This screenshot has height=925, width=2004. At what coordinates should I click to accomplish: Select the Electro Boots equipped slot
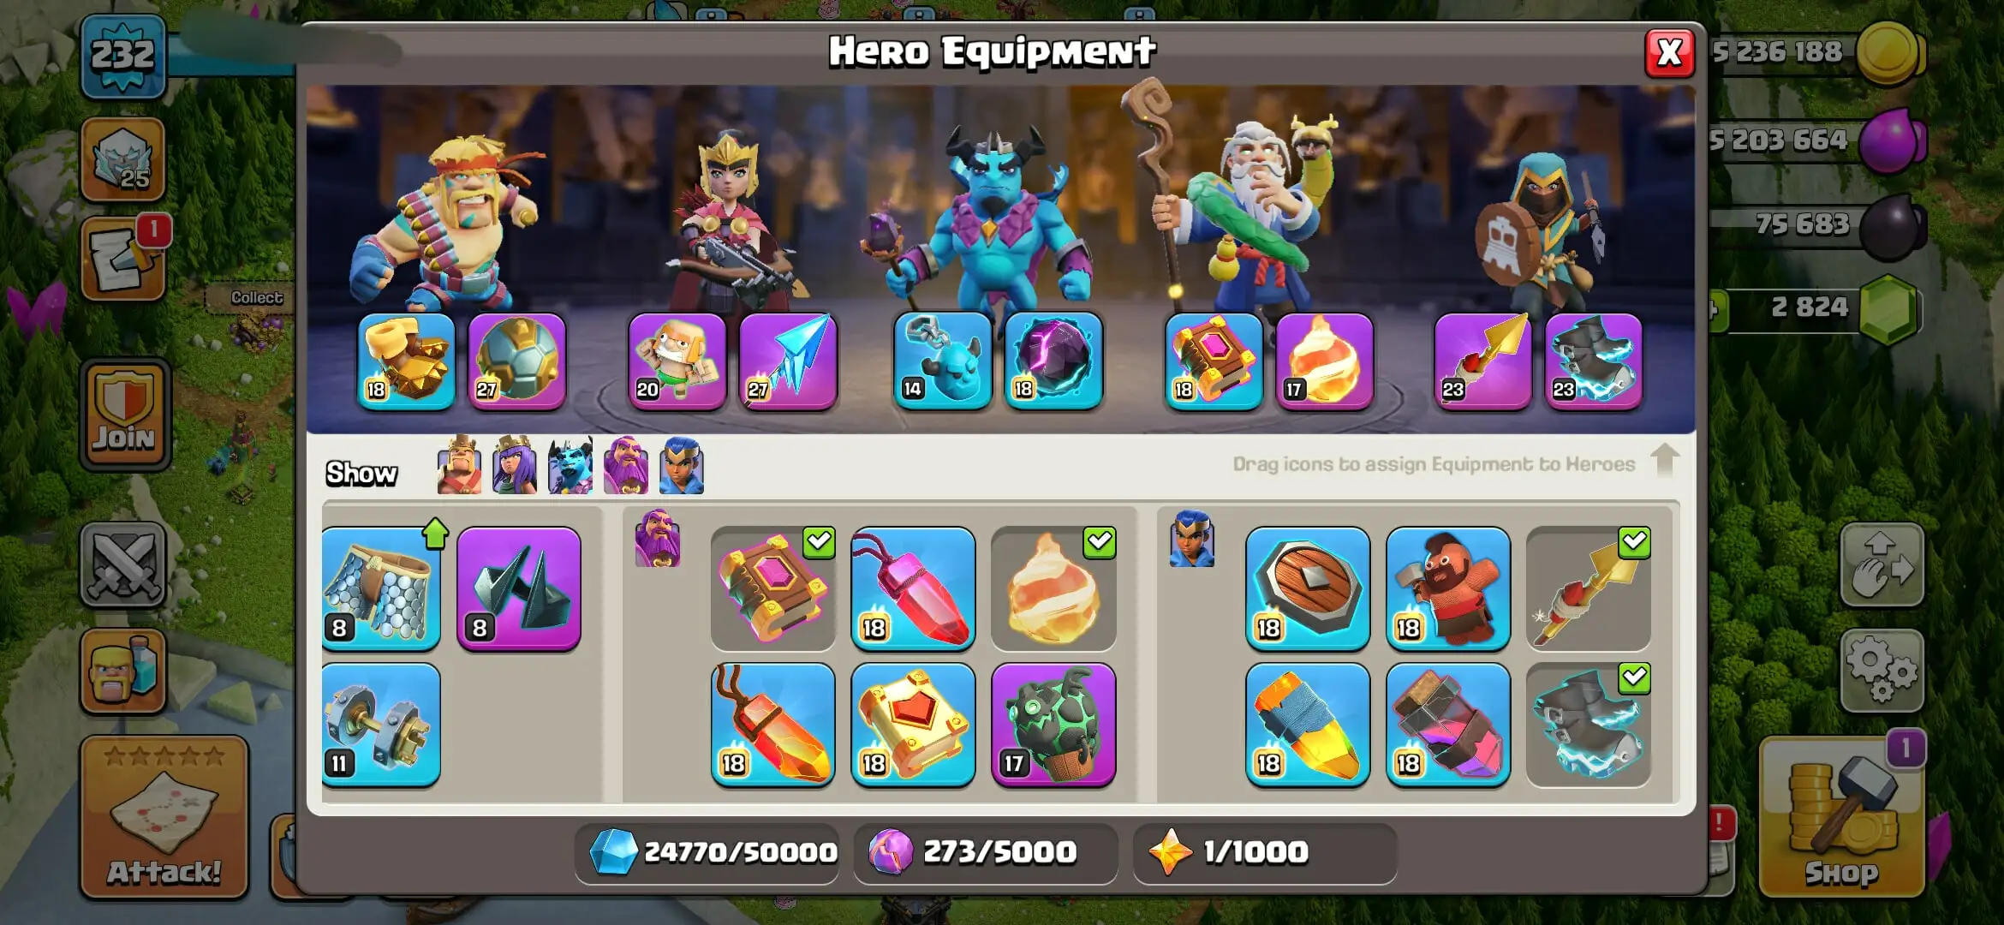1593,361
